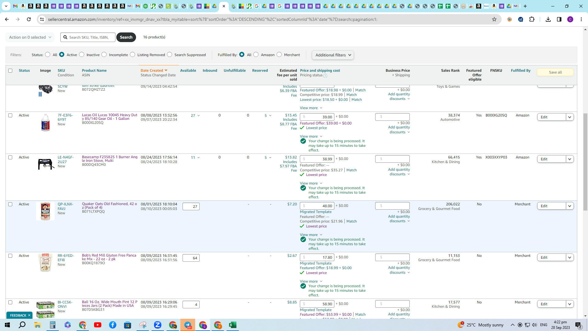588x331 pixels.
Task: Open the Basecamp stove product image
Action: click(46, 163)
